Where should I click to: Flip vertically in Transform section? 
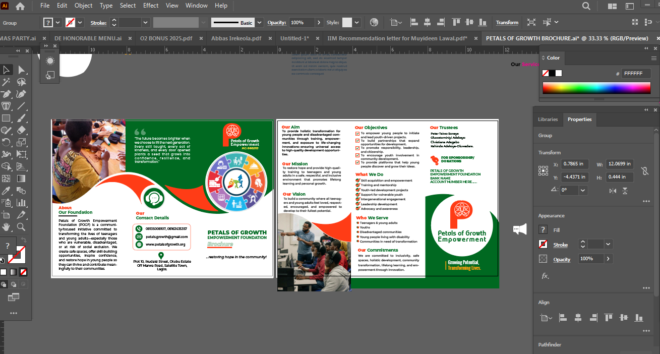click(625, 191)
